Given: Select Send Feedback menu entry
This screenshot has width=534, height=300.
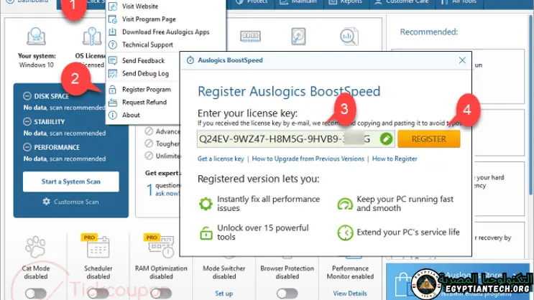Looking at the screenshot, I should [143, 60].
